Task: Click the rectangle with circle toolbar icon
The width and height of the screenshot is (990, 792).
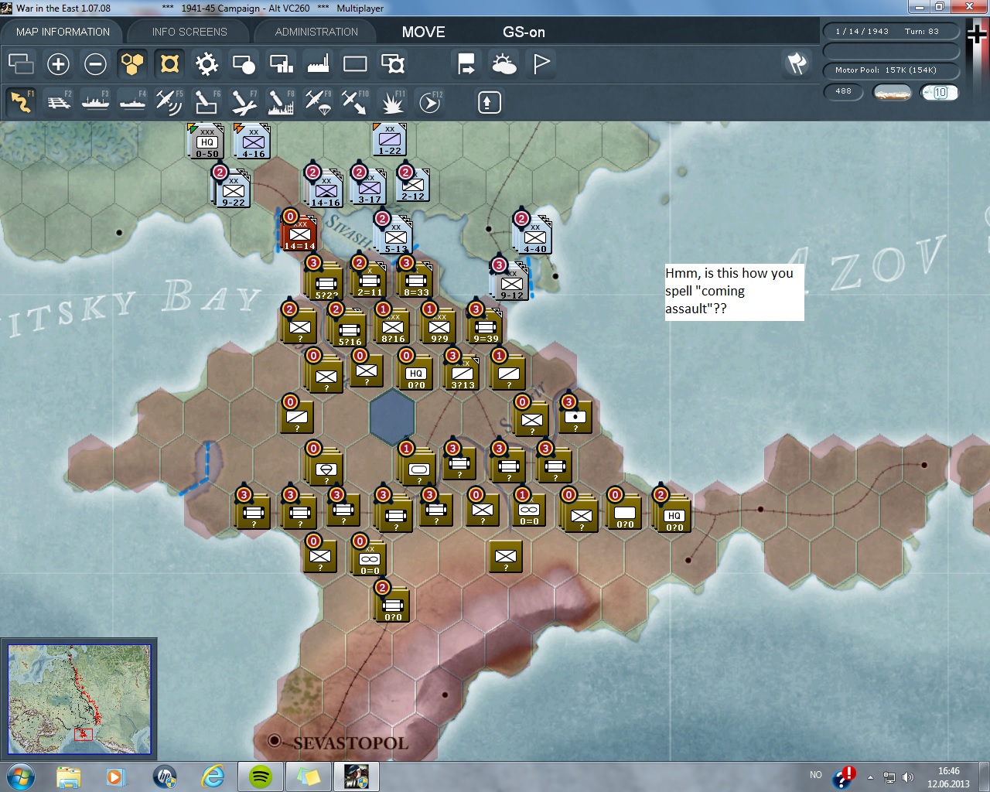Action: tap(244, 63)
